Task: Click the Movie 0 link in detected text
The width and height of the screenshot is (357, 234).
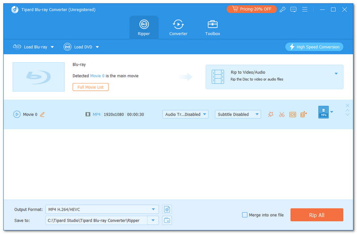Action: coord(97,76)
